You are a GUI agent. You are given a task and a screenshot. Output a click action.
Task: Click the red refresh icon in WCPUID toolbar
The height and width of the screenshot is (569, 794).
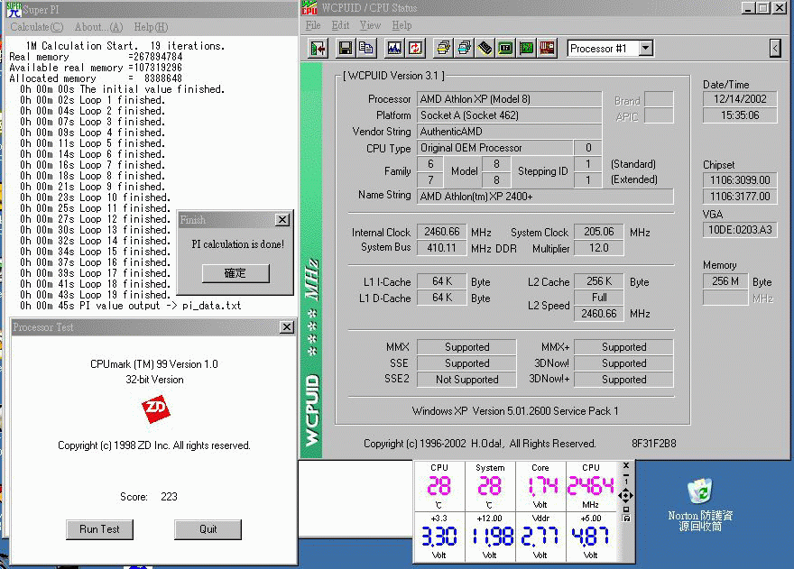(415, 49)
